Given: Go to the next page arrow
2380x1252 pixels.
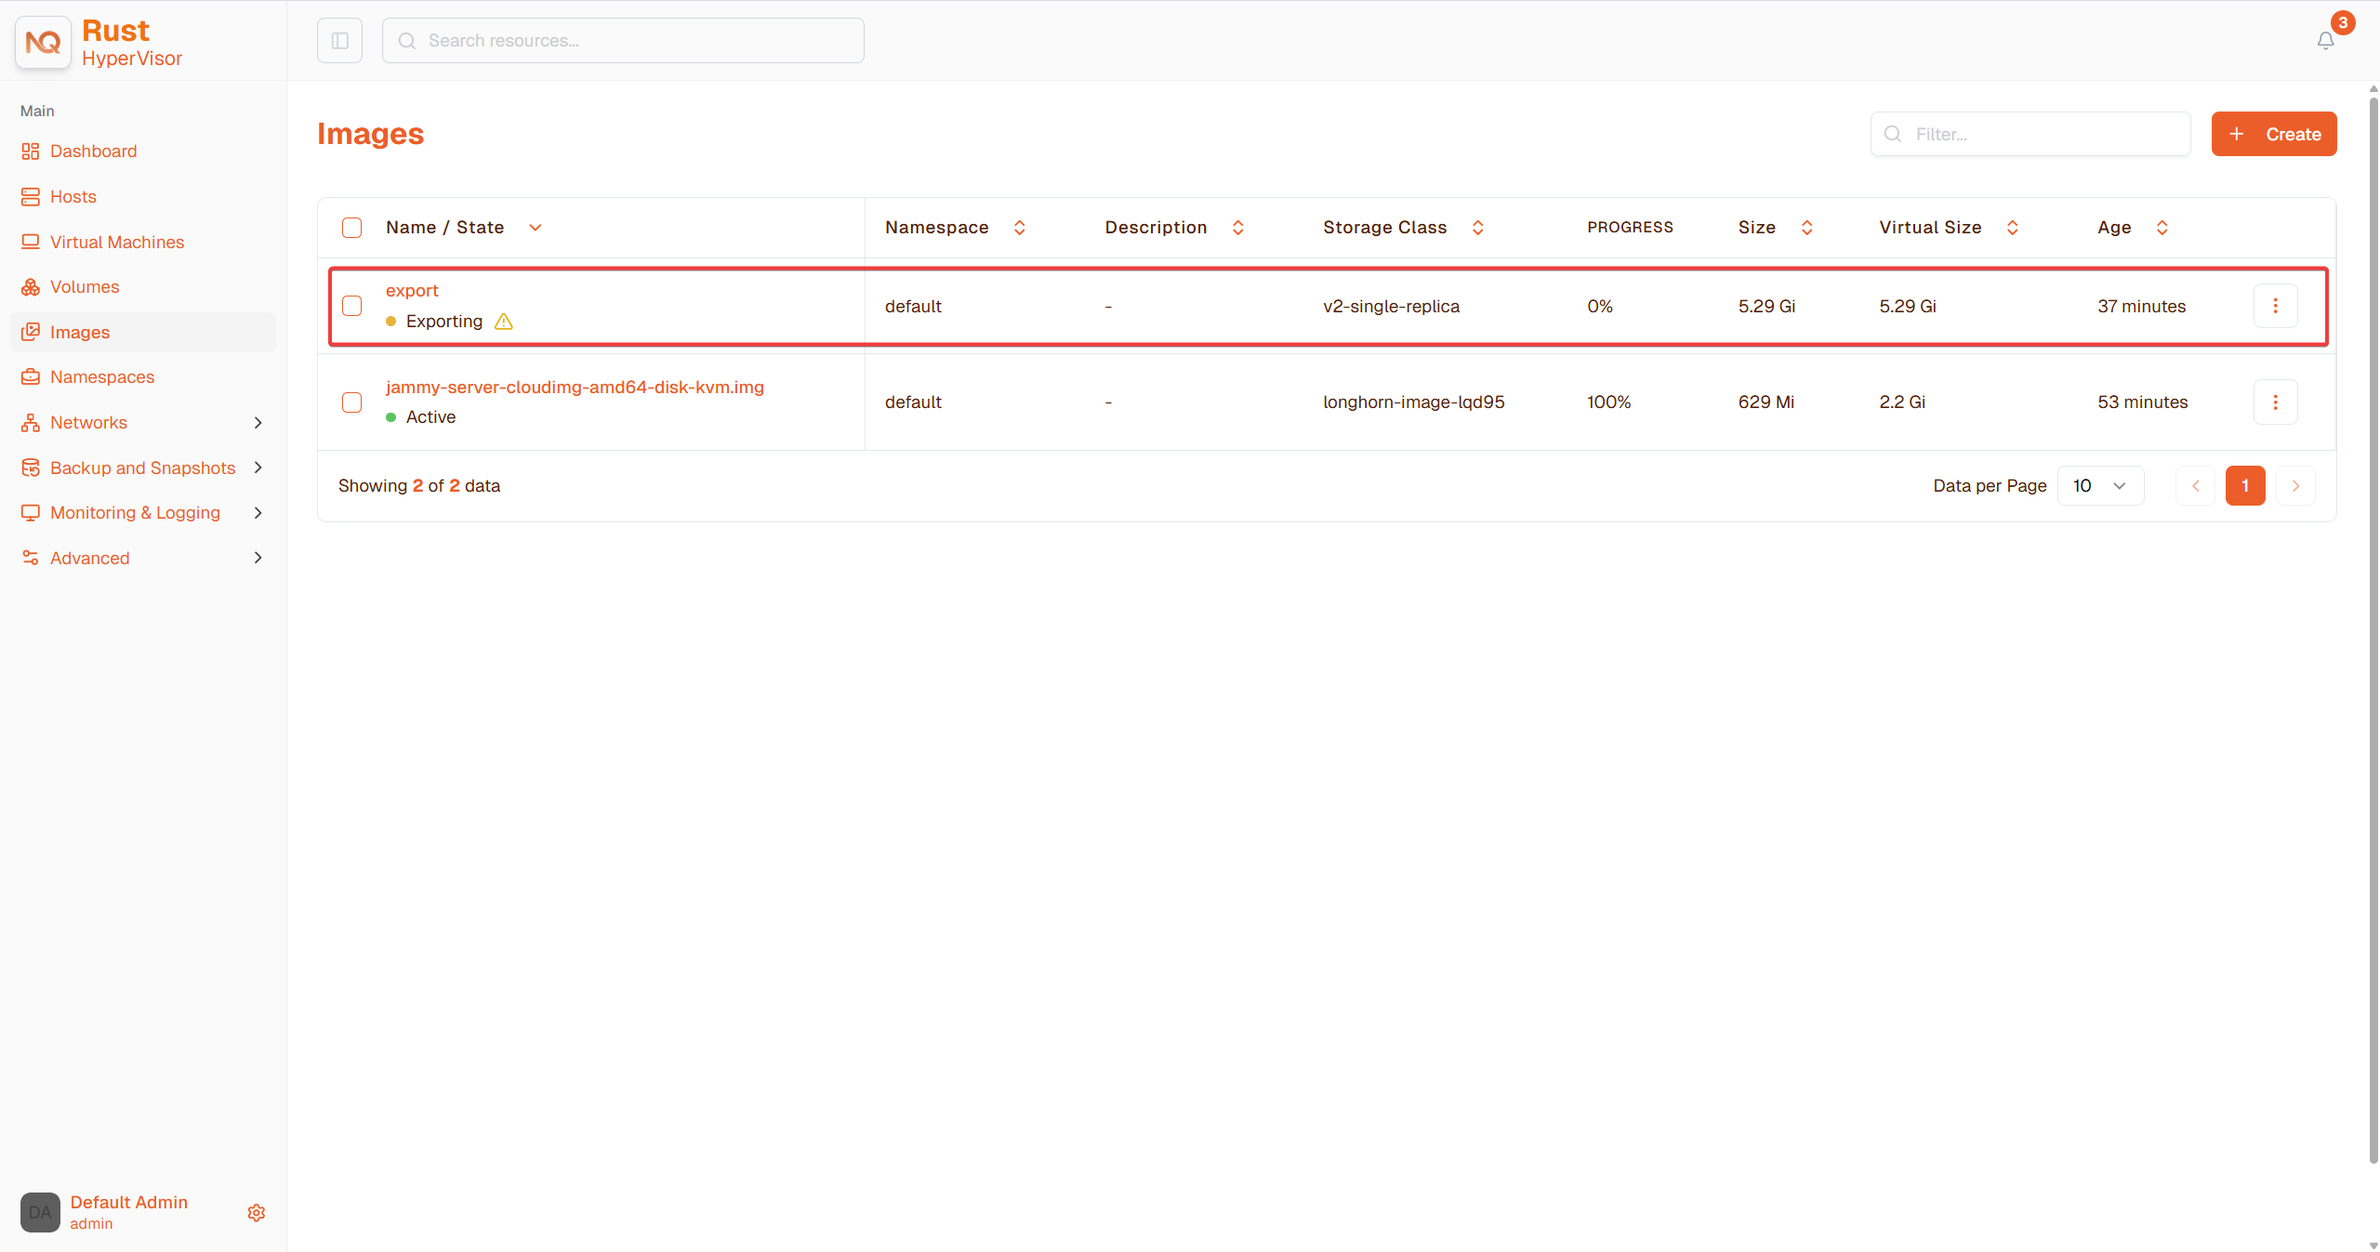Looking at the screenshot, I should tap(2295, 486).
